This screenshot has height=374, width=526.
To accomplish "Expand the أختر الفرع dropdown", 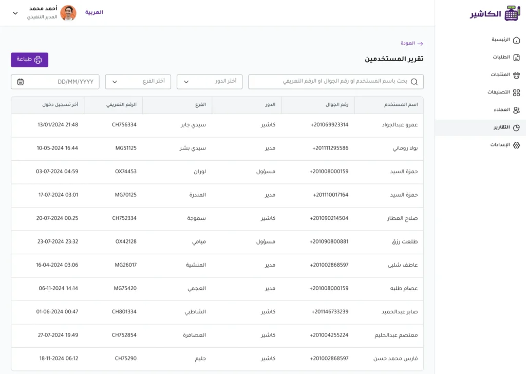I will pos(138,82).
